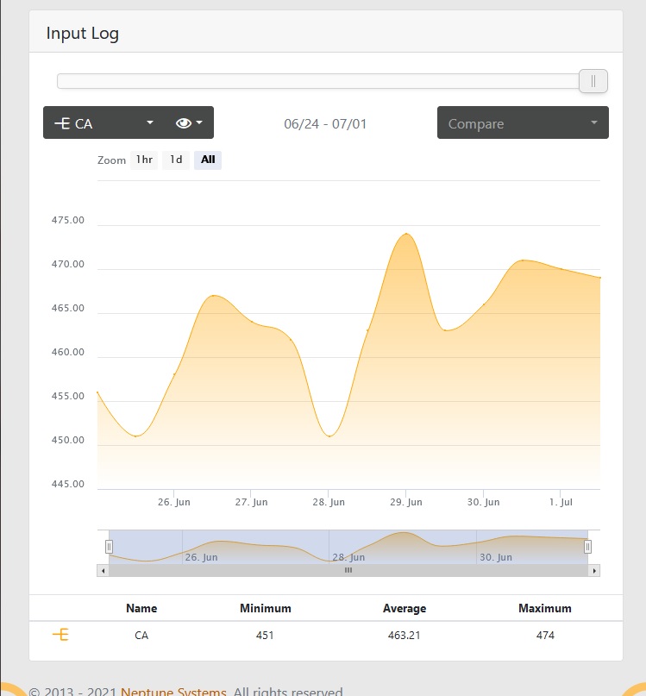Set zoom to 1hr
Viewport: 646px width, 696px height.
coord(144,160)
